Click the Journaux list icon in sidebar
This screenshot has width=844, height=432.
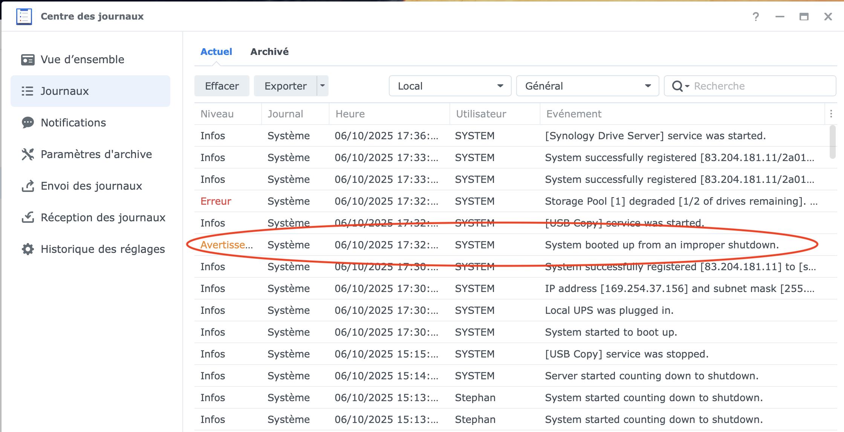28,91
